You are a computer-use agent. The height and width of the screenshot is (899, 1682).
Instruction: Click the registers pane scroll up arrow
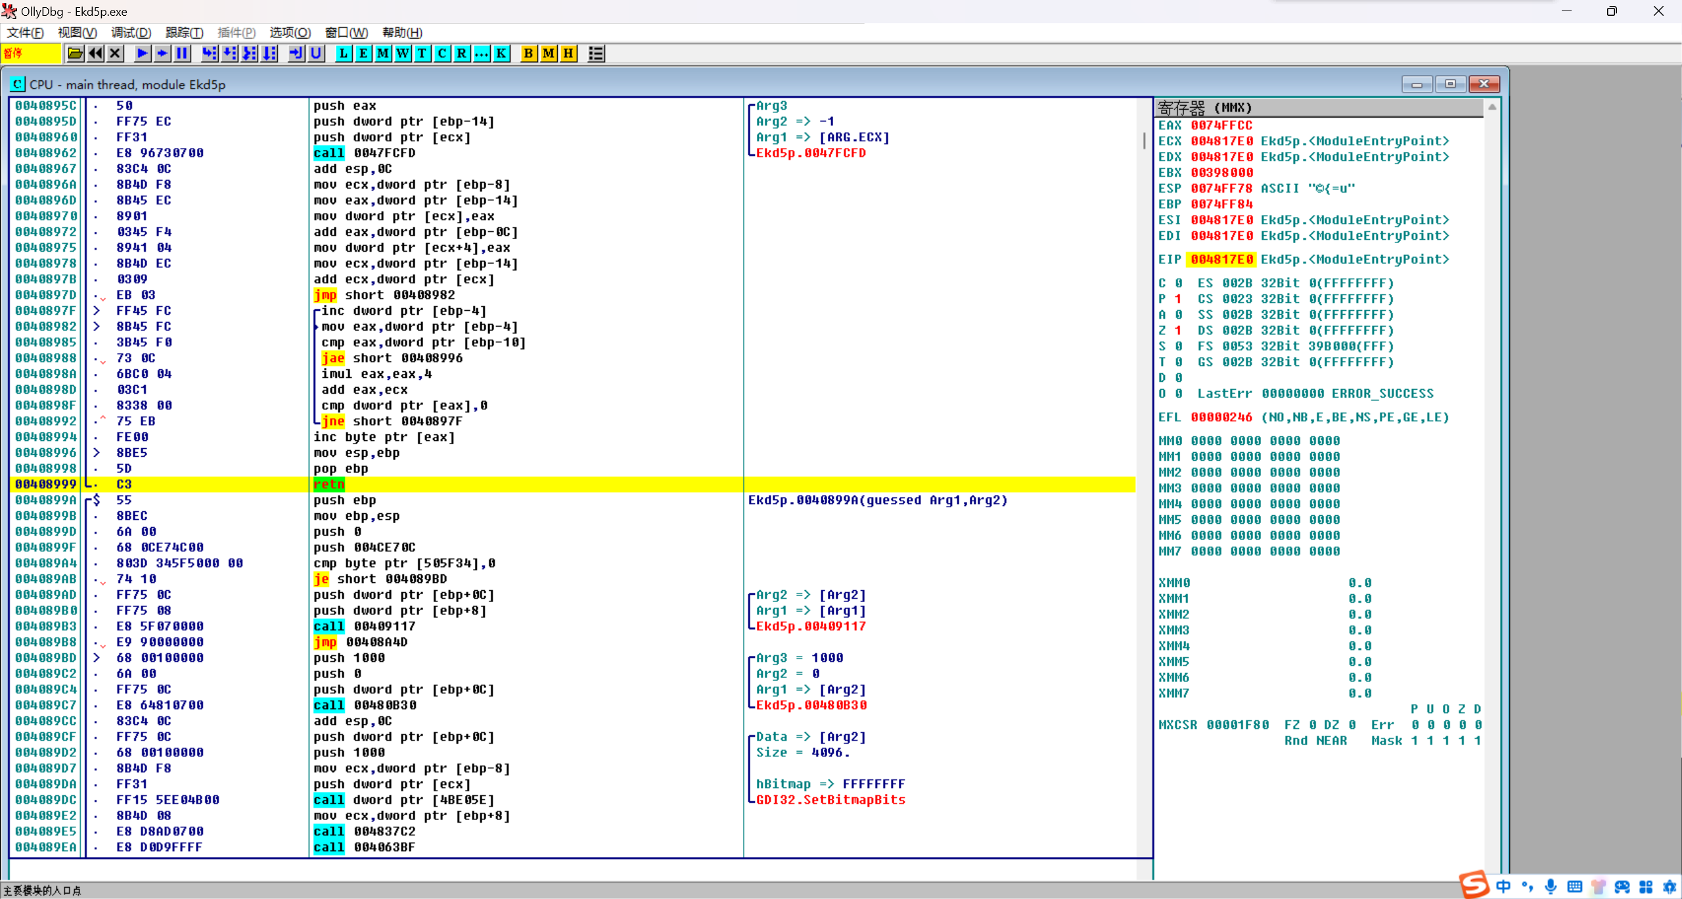coord(1492,107)
